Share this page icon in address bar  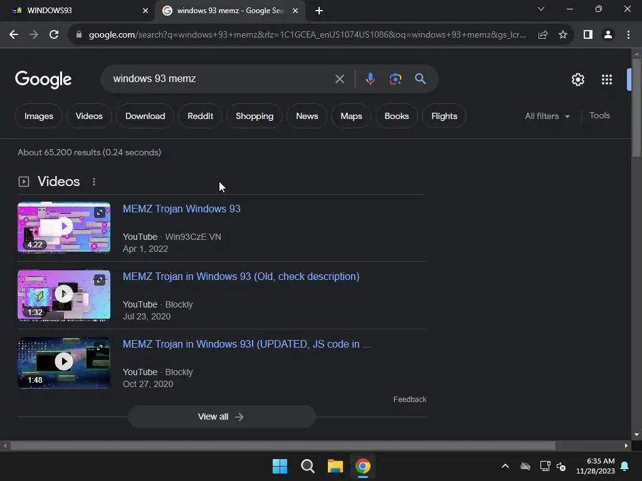543,35
